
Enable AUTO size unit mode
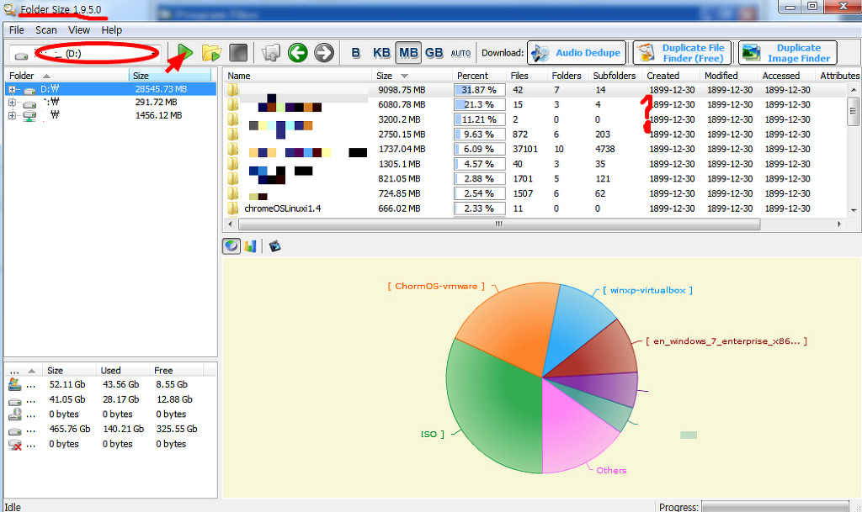[460, 53]
